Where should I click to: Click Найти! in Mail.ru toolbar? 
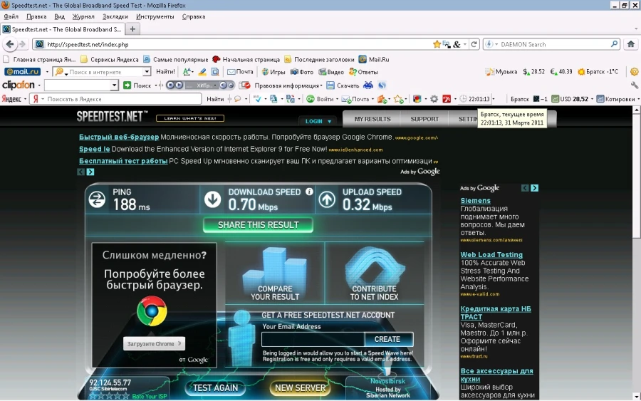[165, 72]
